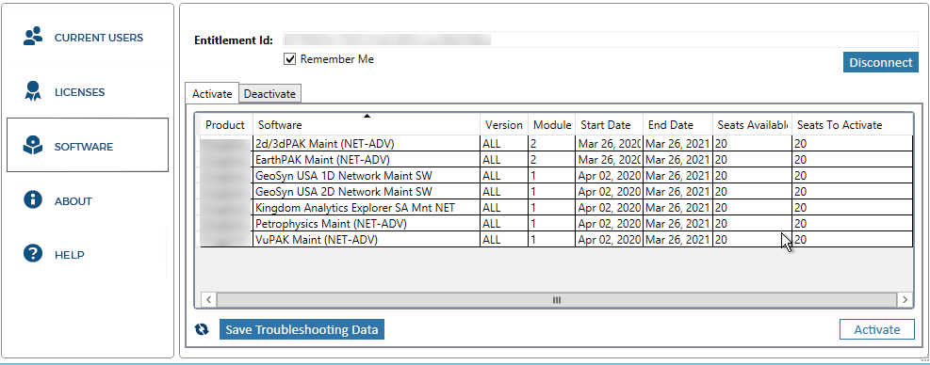
Task: Click the End Date cell for EarthPAK Maint
Action: point(677,159)
